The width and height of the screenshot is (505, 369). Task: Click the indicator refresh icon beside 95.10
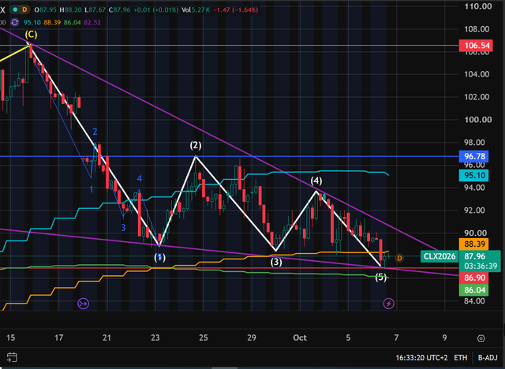[14, 22]
